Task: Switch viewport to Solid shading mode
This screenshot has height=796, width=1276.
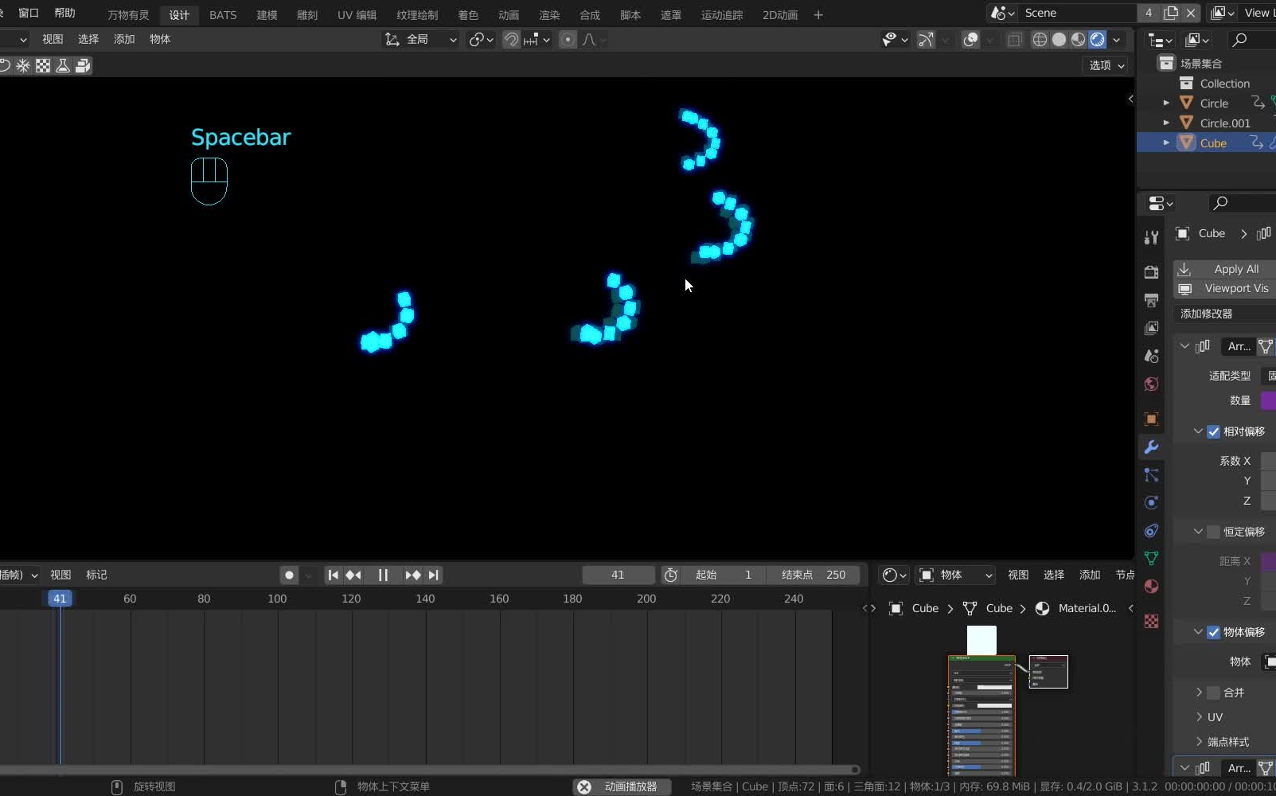Action: pyautogui.click(x=1059, y=40)
